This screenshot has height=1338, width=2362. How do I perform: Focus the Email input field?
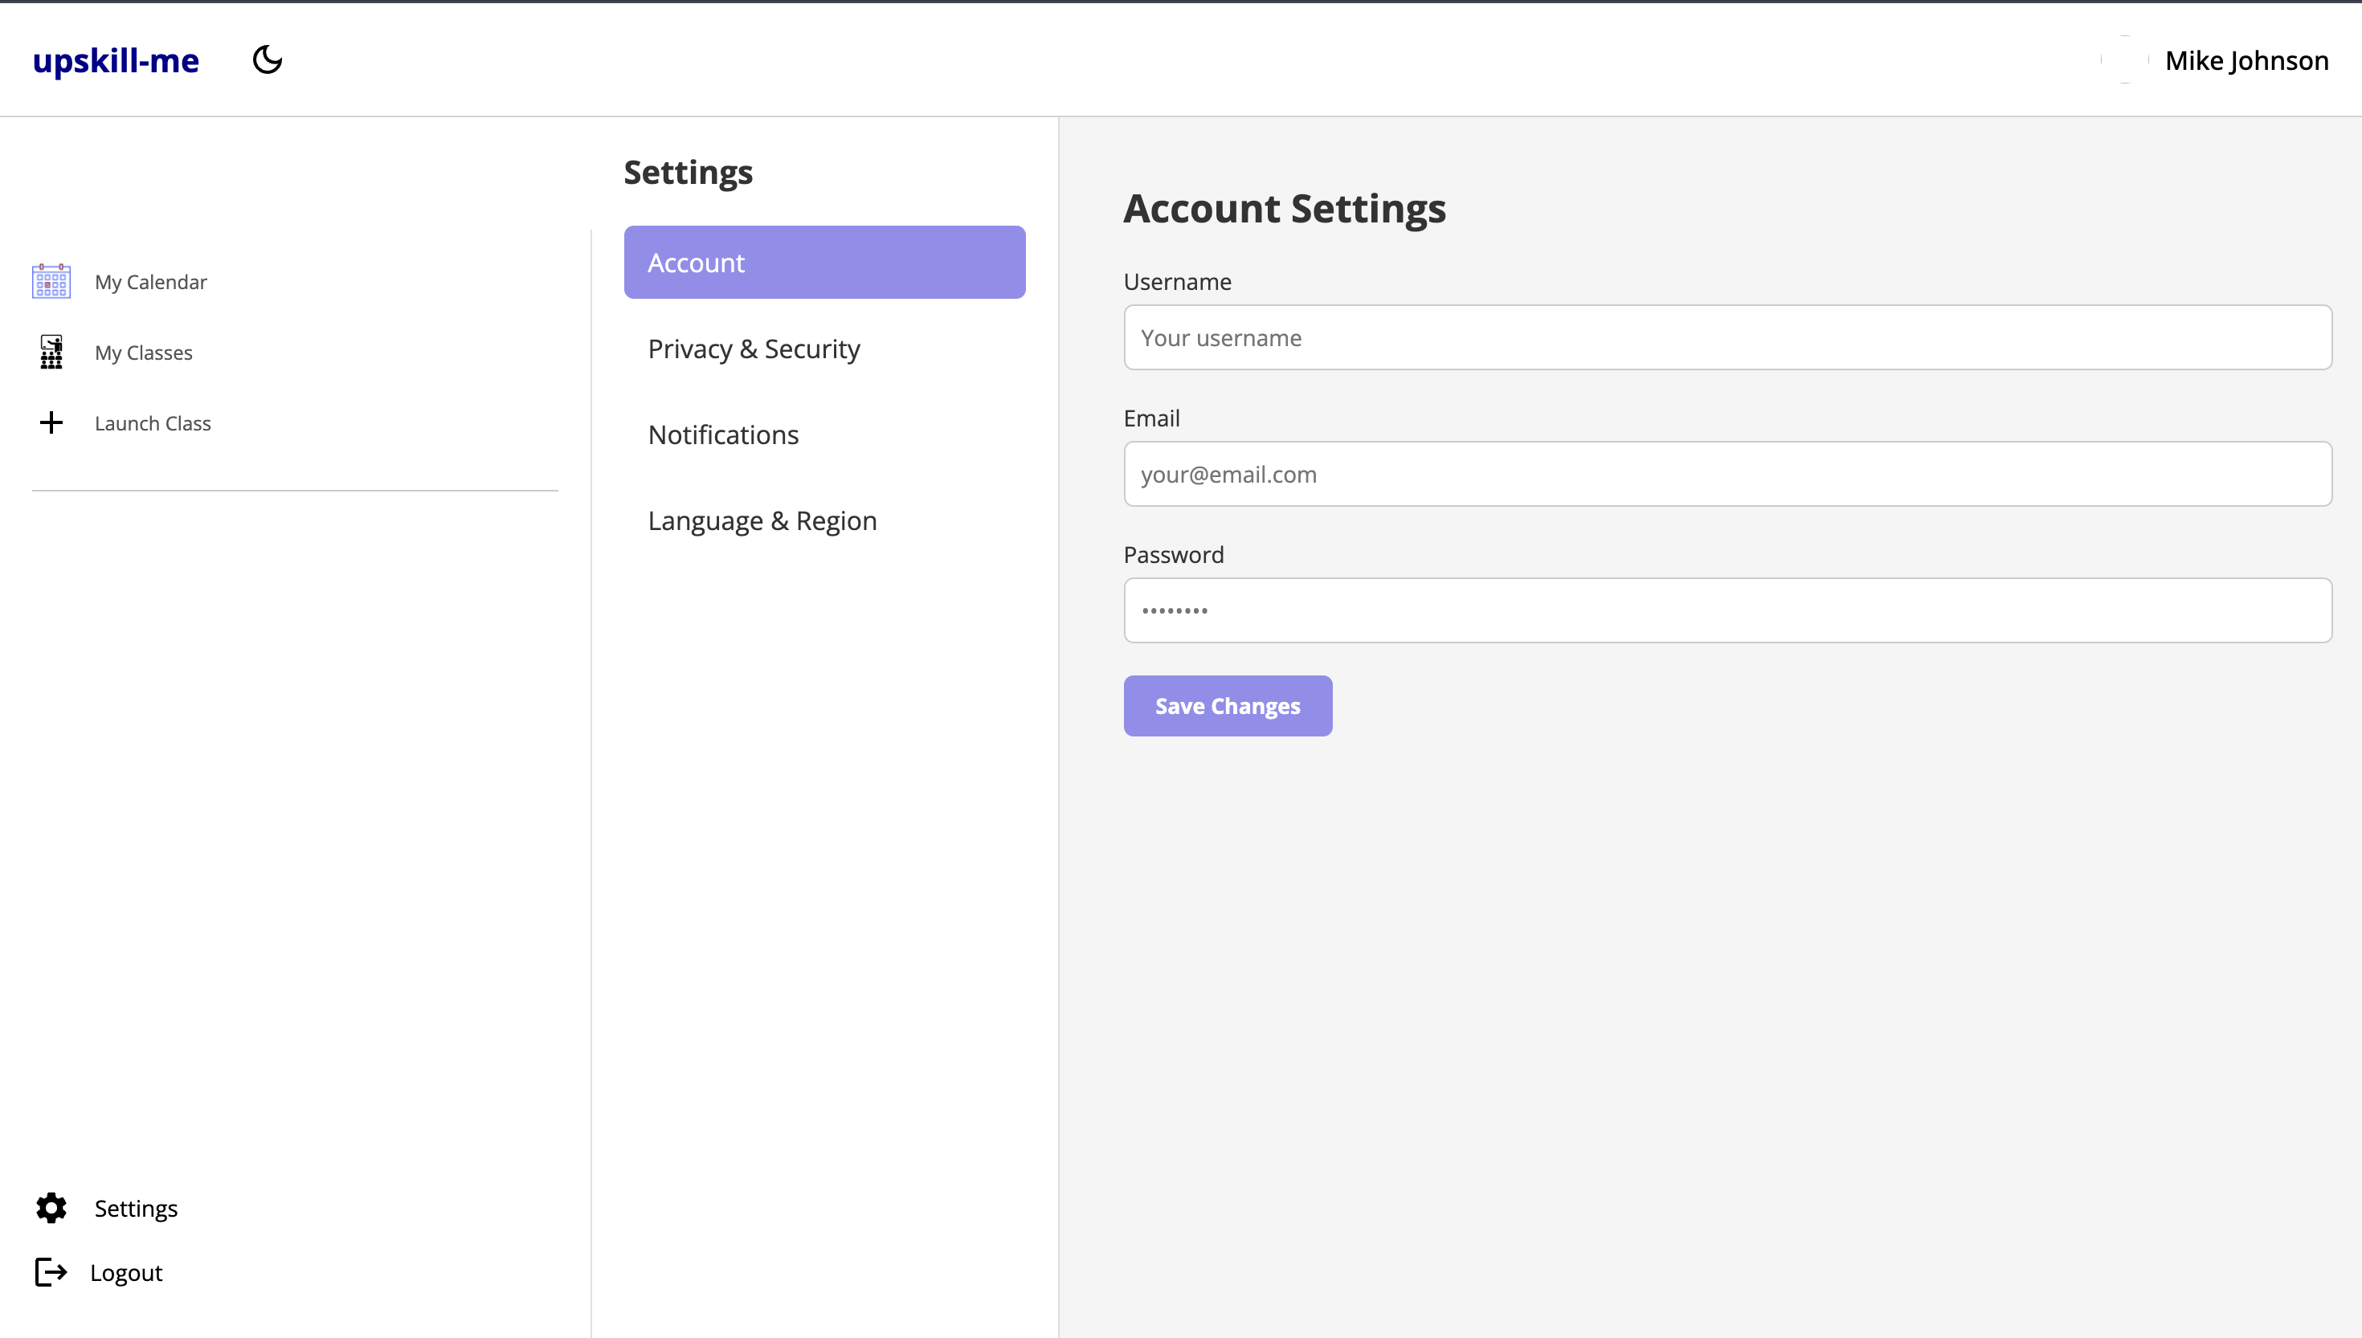(1727, 474)
